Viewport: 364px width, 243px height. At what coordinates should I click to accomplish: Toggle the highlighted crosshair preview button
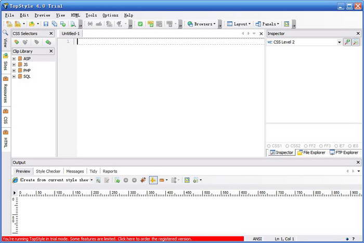click(153, 180)
